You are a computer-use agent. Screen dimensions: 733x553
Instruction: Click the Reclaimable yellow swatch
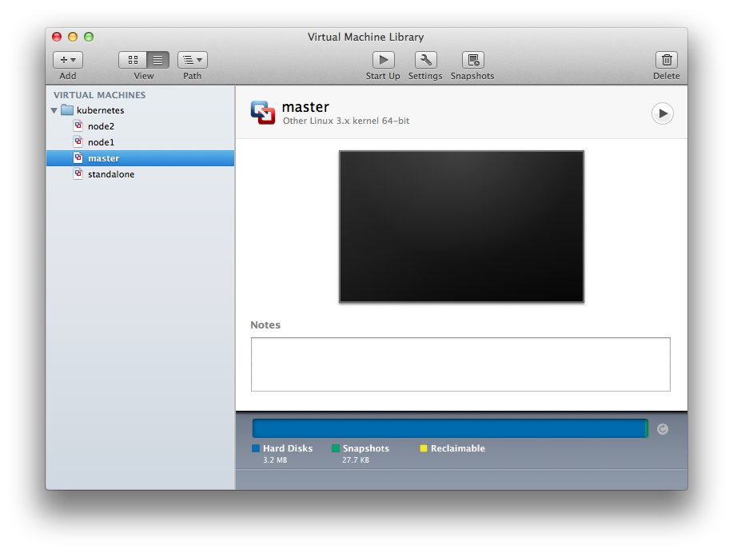424,448
